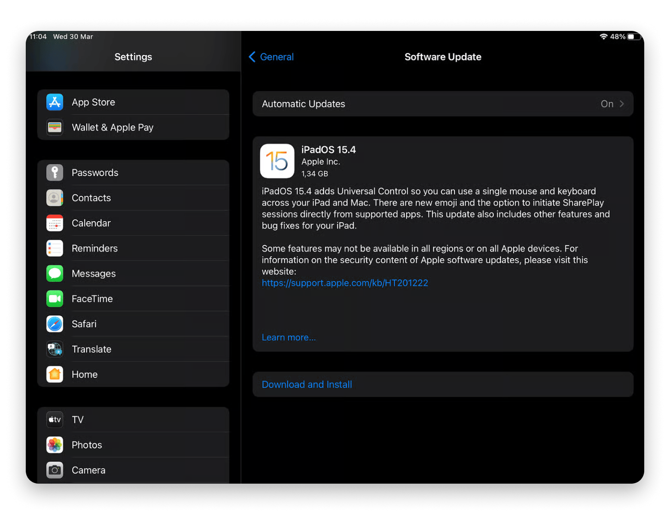Open Automatic Updates On setting
670x518 pixels.
click(x=606, y=104)
